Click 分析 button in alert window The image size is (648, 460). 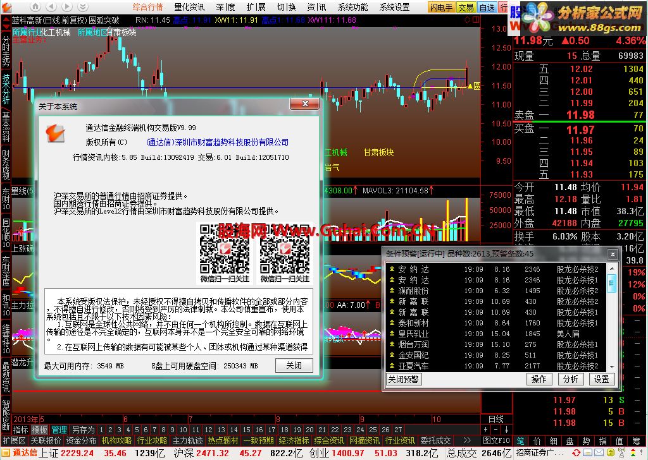pyautogui.click(x=570, y=379)
